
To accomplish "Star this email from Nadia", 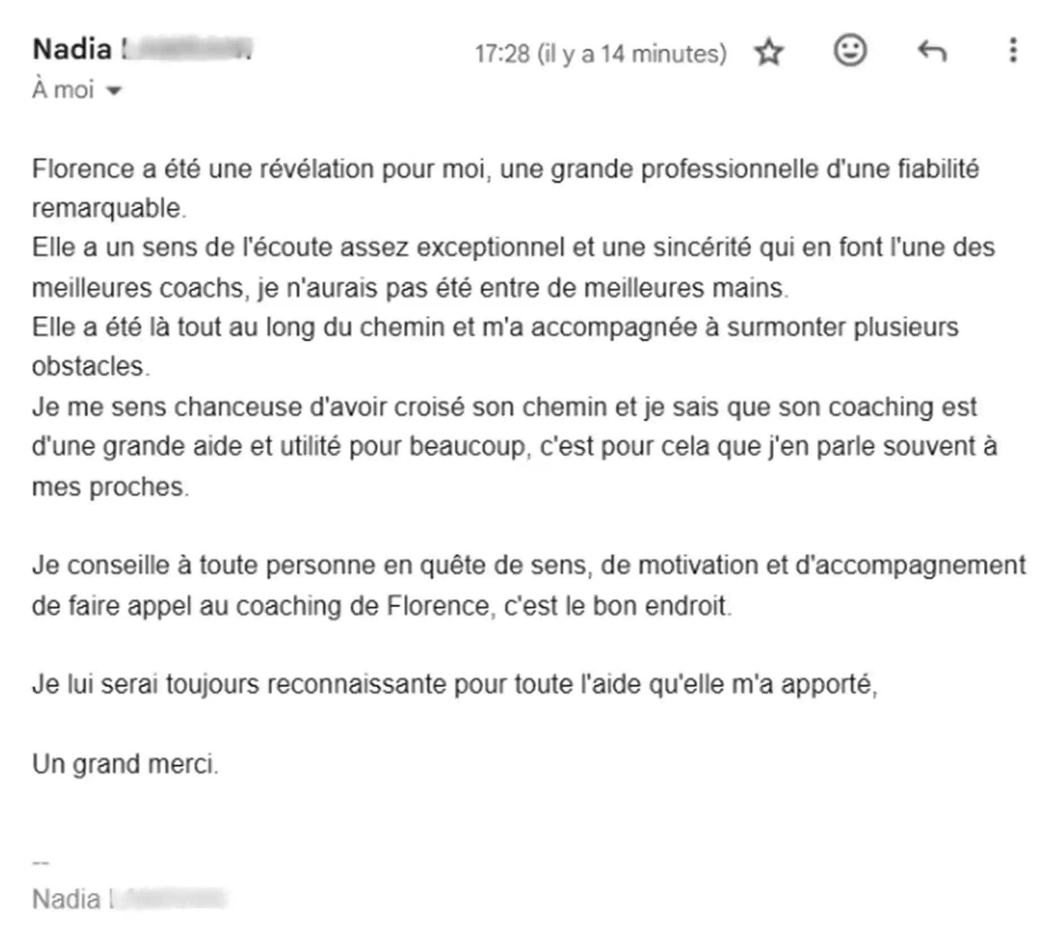I will [x=769, y=52].
